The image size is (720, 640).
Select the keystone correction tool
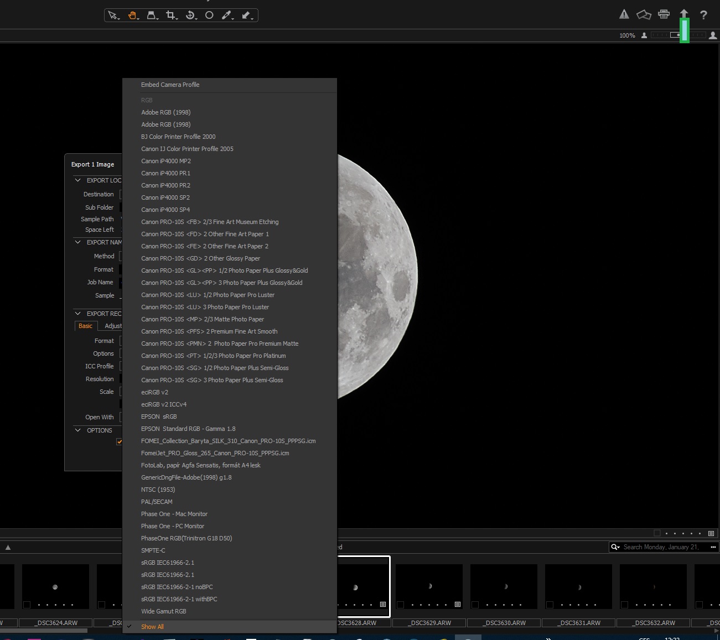tap(151, 15)
